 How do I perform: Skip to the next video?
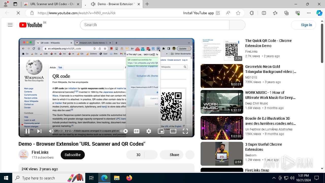click(x=39, y=131)
